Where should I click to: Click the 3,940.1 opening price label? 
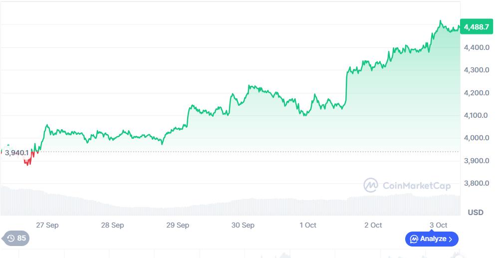pos(16,153)
